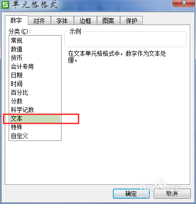Choose 百分比 category

(35, 92)
